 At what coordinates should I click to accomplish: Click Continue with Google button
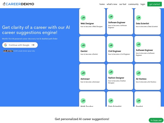tap(20, 45)
